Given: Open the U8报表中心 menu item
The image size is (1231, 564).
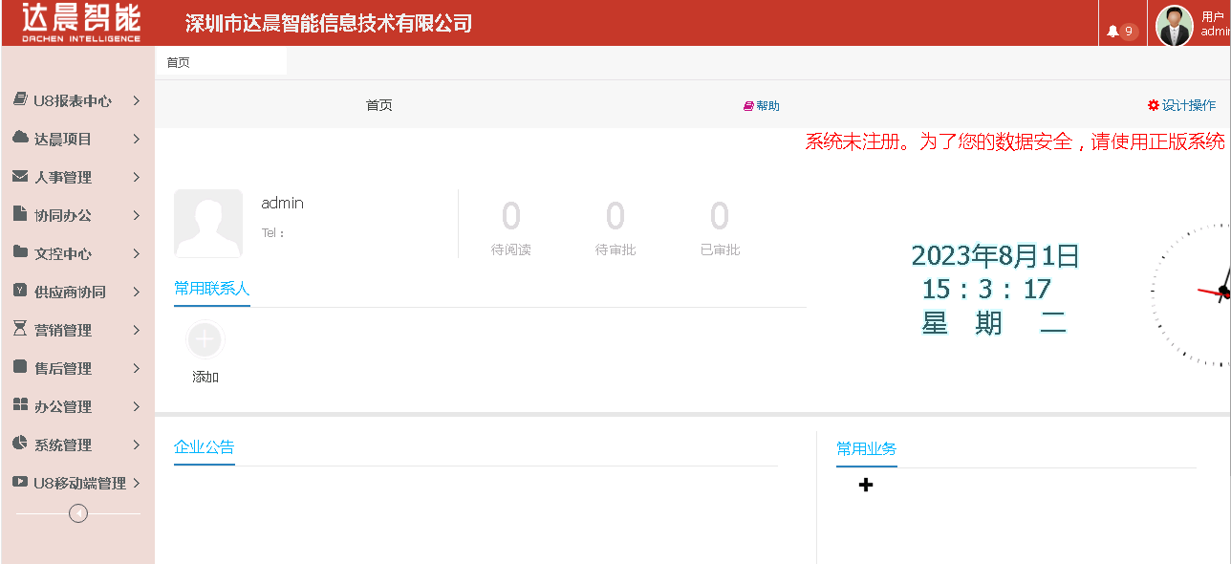Looking at the screenshot, I should click(77, 100).
